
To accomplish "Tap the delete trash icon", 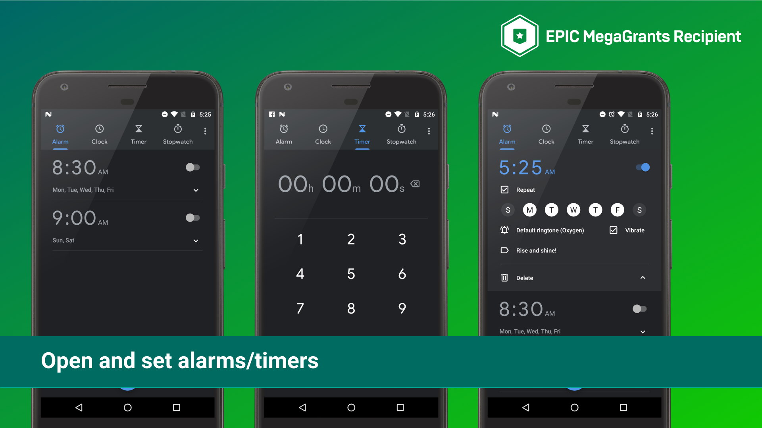I will pos(504,278).
